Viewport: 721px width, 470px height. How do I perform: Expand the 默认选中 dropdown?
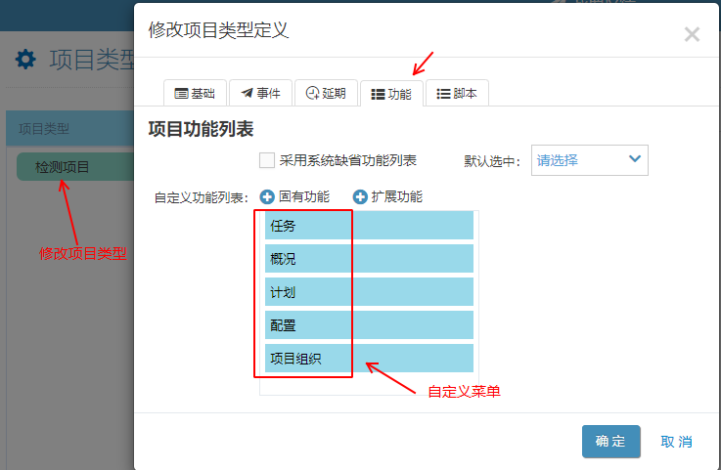589,160
